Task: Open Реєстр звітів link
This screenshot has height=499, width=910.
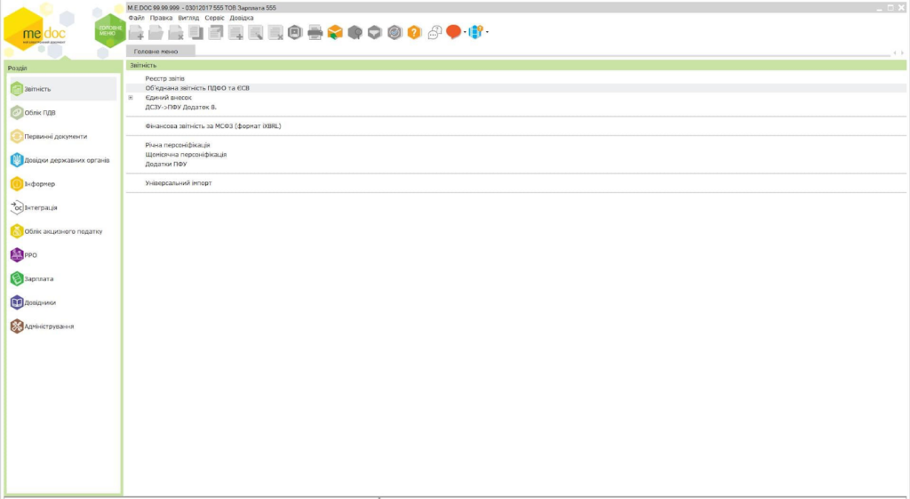Action: (x=164, y=78)
